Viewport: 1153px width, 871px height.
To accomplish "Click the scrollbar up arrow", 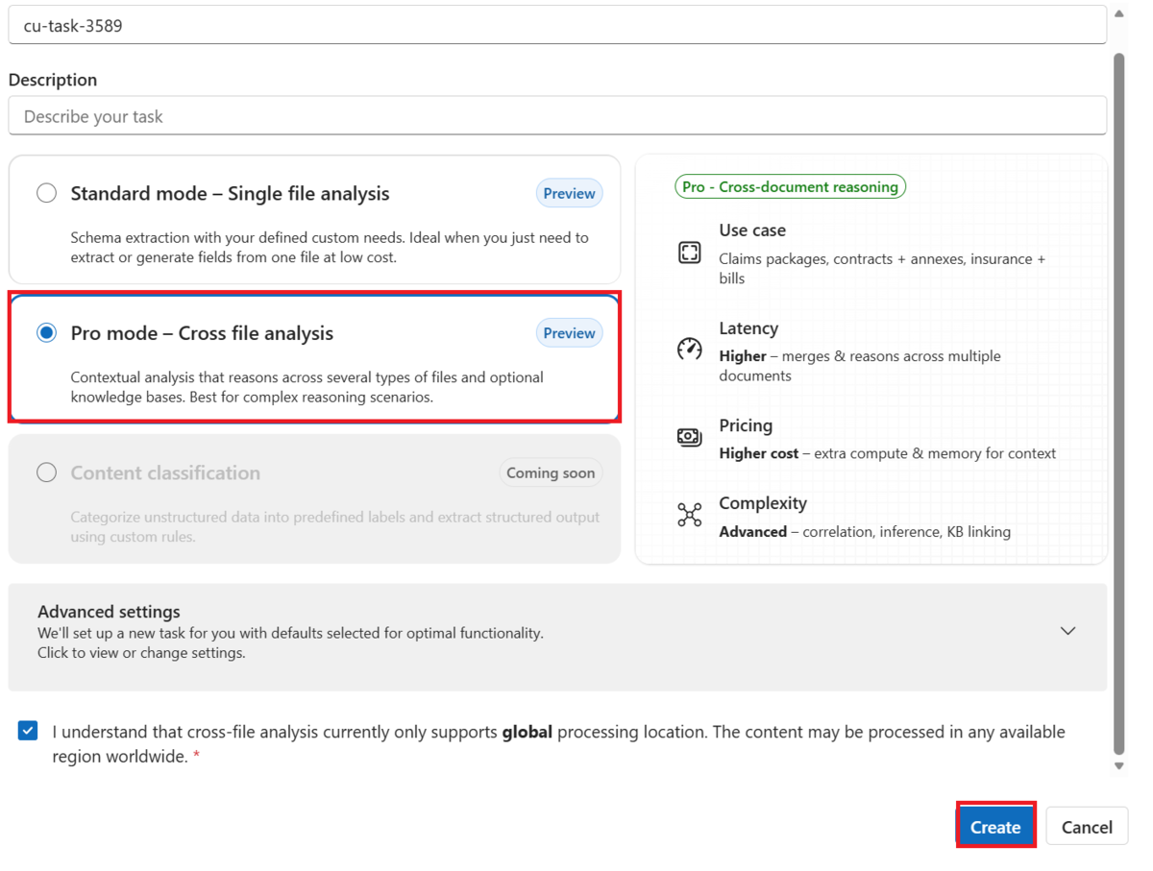I will [x=1118, y=13].
